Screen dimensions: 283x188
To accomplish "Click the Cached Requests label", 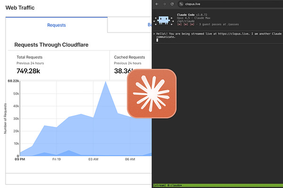I will point(129,57).
